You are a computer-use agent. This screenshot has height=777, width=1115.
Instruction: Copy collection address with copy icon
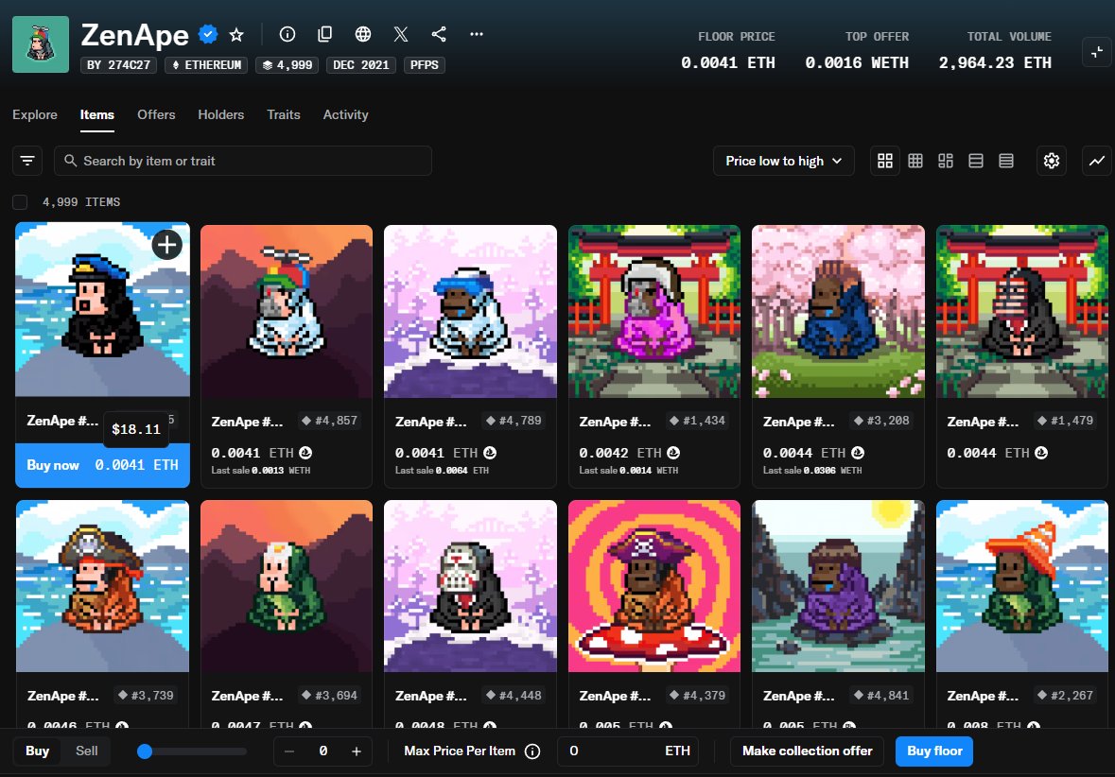[325, 34]
